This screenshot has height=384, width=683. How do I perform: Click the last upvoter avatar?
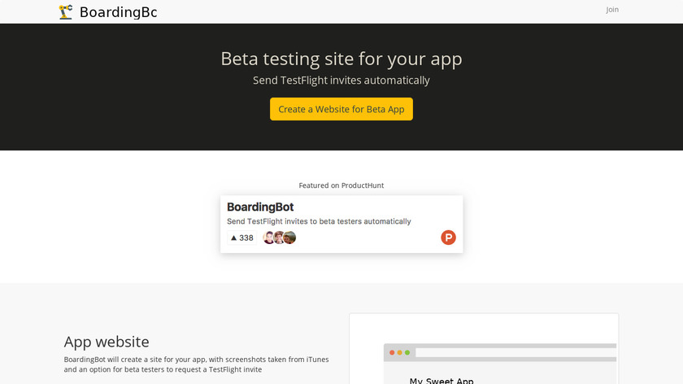[289, 238]
